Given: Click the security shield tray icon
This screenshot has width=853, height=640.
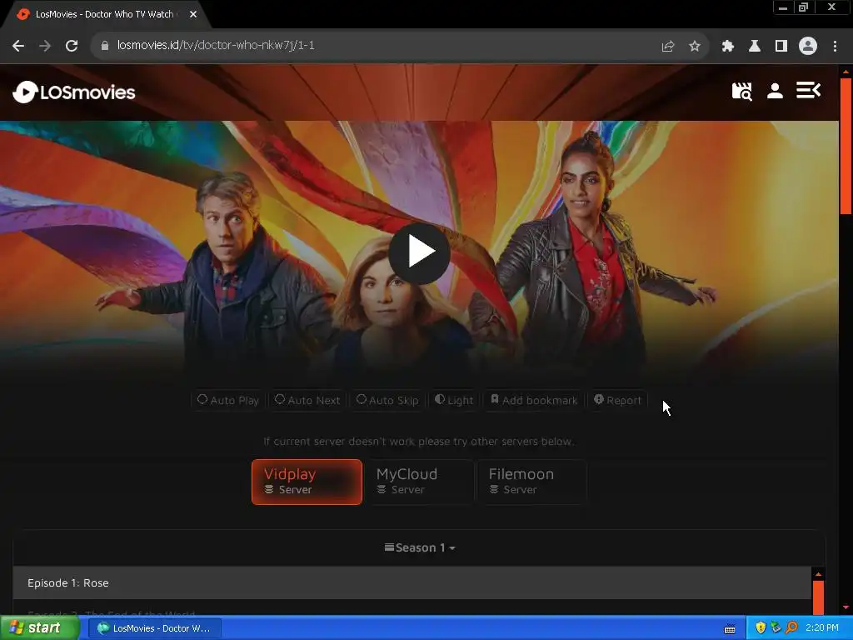Looking at the screenshot, I should [x=761, y=628].
